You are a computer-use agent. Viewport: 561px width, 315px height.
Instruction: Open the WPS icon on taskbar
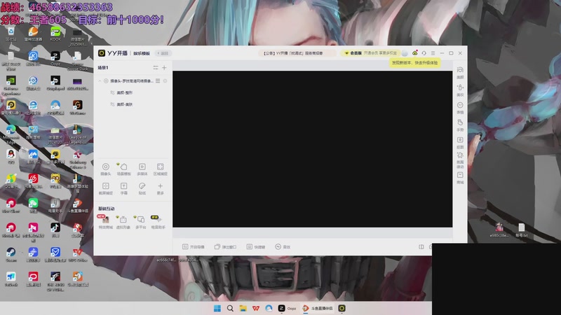256,308
